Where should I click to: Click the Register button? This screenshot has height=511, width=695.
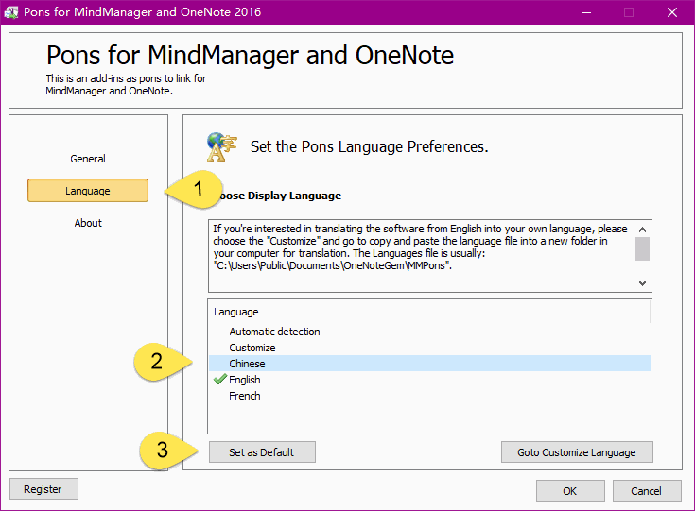(x=43, y=489)
